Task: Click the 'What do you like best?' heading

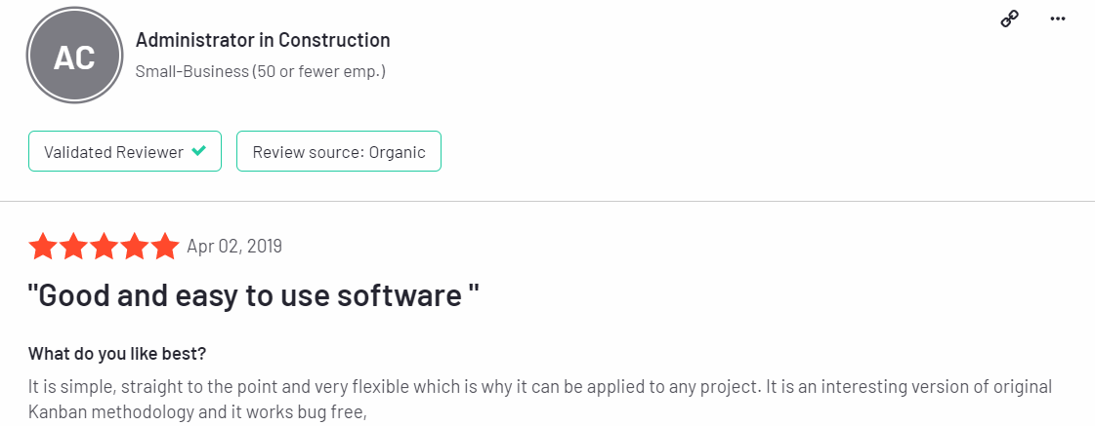Action: point(117,354)
